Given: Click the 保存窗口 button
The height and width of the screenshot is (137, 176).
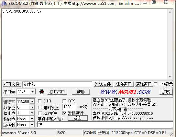Looking at the screenshot, I should tap(124, 84).
